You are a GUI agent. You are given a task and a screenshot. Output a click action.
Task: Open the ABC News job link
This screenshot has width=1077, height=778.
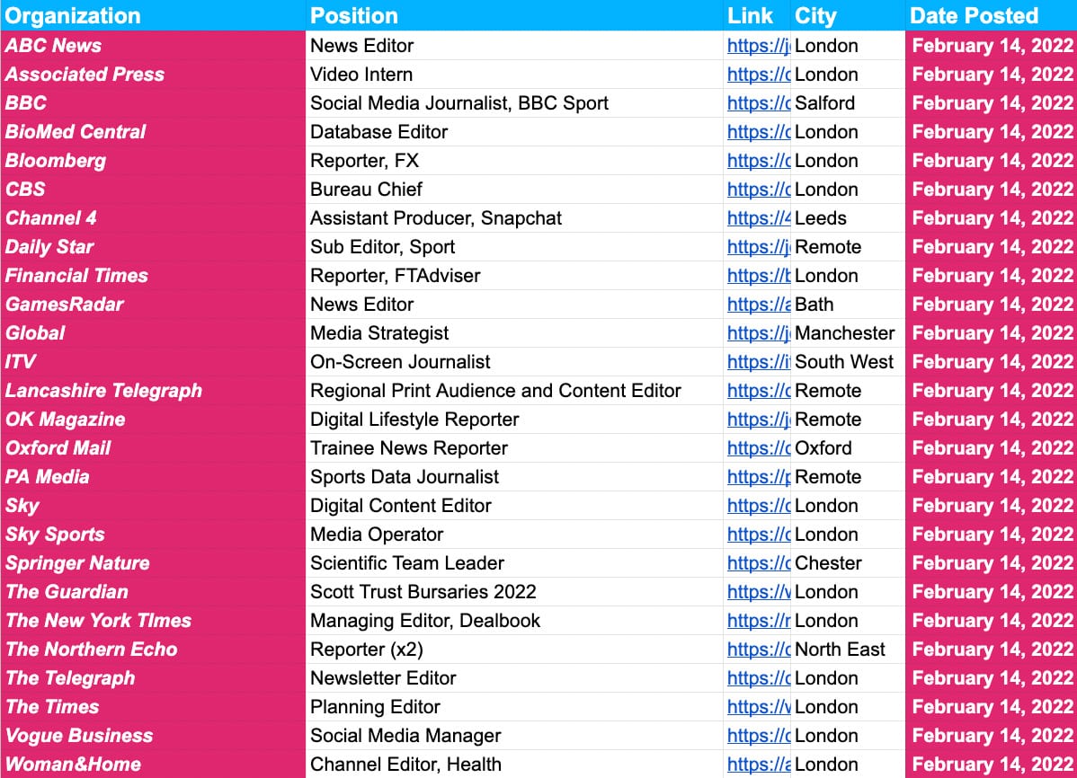tap(758, 46)
